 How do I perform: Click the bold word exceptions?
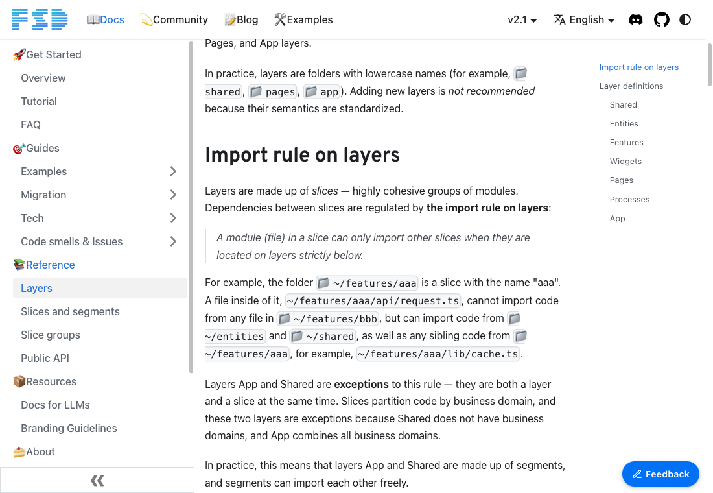(361, 384)
